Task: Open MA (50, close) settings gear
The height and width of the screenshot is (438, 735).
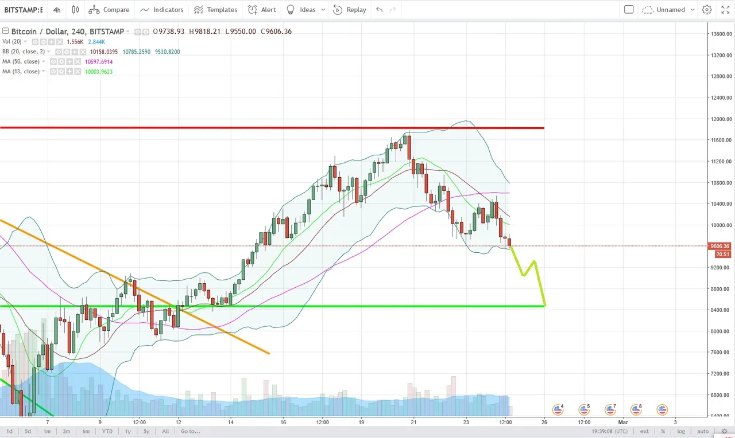Action: (x=61, y=62)
